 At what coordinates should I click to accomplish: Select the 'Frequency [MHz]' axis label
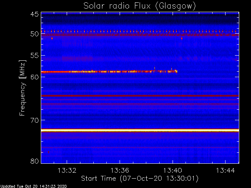(22, 88)
